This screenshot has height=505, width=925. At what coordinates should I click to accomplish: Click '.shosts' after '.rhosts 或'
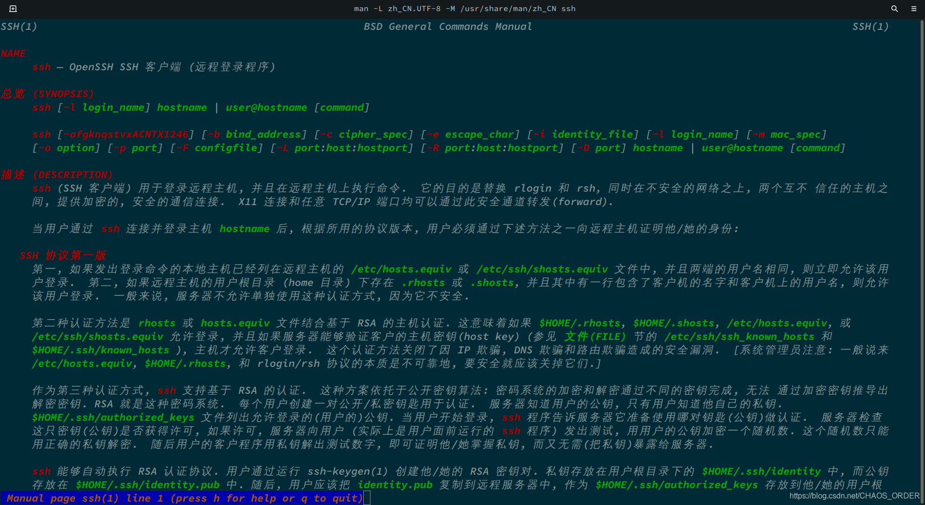point(492,283)
